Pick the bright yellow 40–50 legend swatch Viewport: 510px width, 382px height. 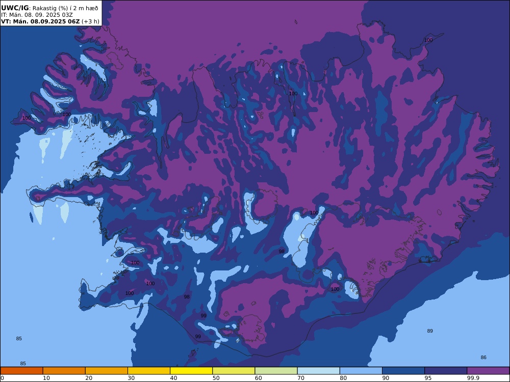tap(191, 371)
